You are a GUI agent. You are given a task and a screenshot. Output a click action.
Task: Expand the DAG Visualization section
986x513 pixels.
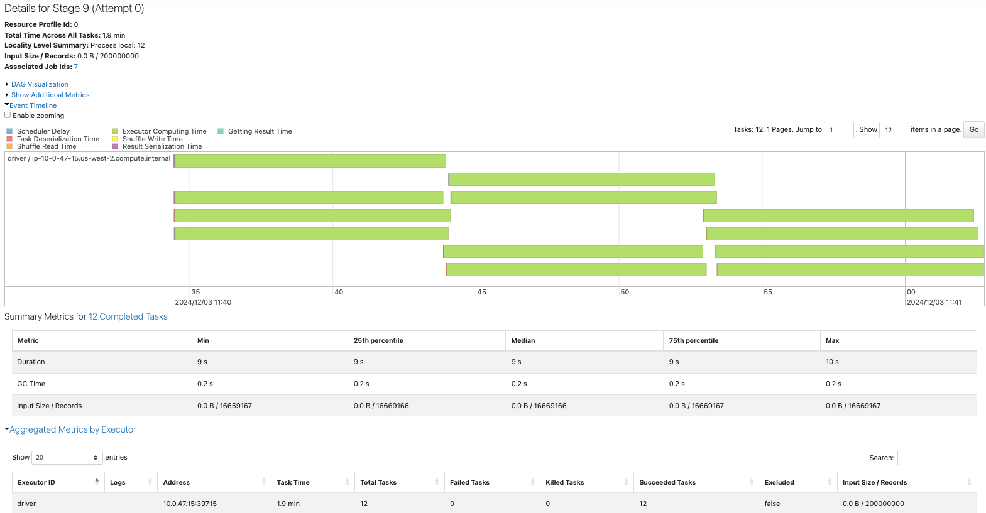pos(40,84)
